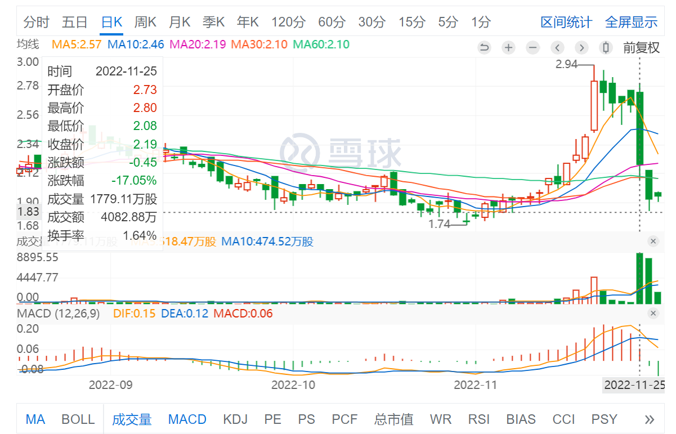Open 全屏显示 fullscreen view
The height and width of the screenshot is (434, 676).
tap(631, 23)
